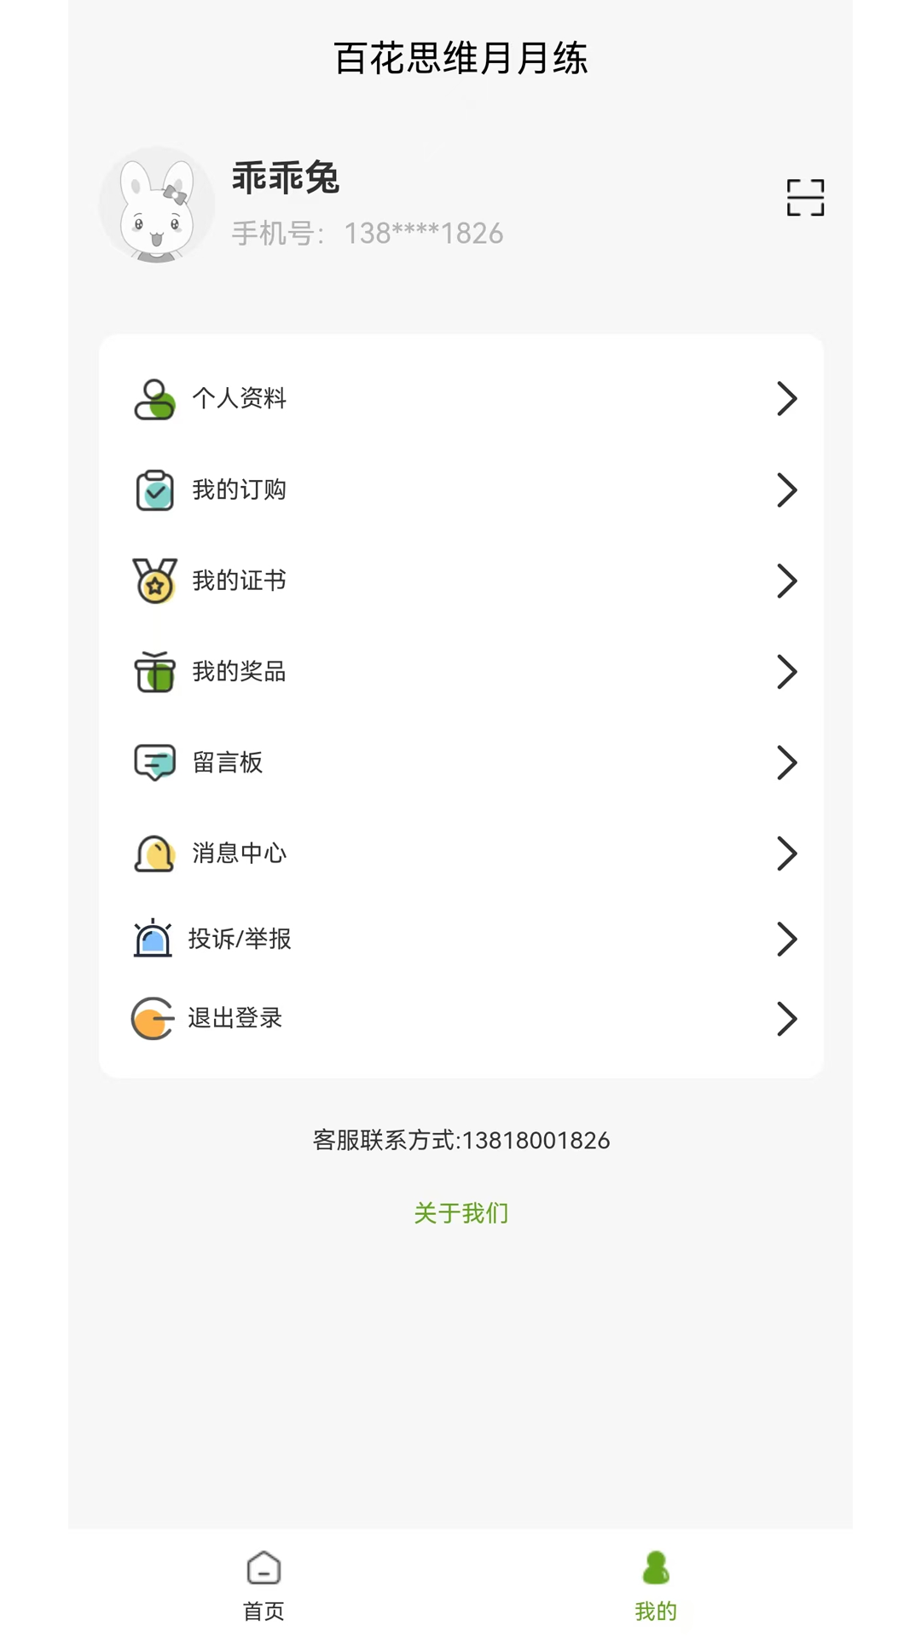The image size is (921, 1637).
Task: Select the 留言板 menu entry label
Action: [x=227, y=762]
